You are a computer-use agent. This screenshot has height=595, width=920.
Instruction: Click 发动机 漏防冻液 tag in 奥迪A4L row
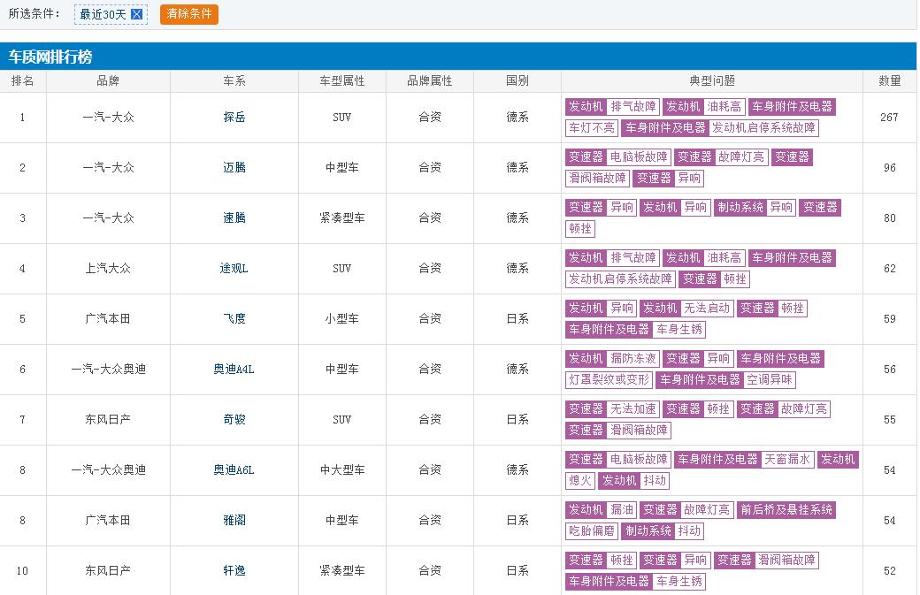[x=612, y=359]
